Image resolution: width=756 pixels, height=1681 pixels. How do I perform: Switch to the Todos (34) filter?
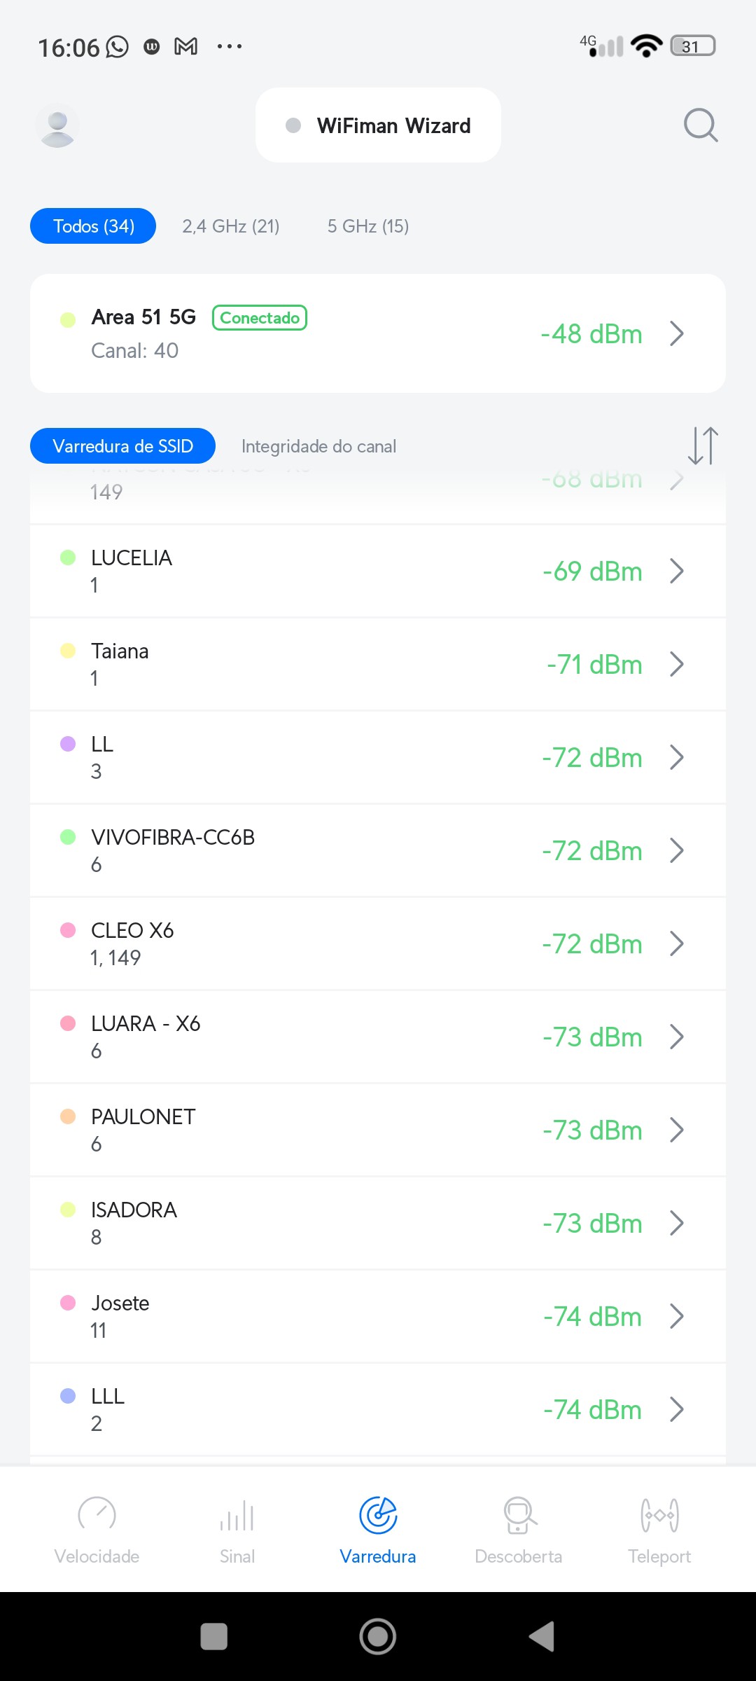(93, 226)
